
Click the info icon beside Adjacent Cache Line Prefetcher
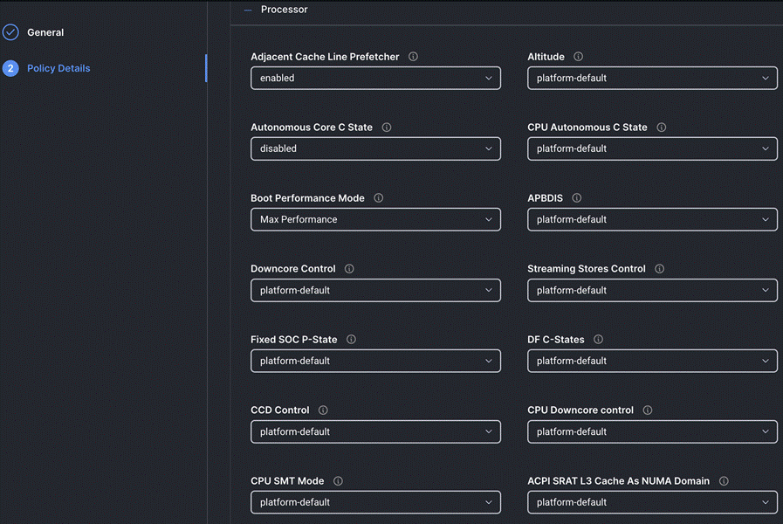click(x=411, y=56)
